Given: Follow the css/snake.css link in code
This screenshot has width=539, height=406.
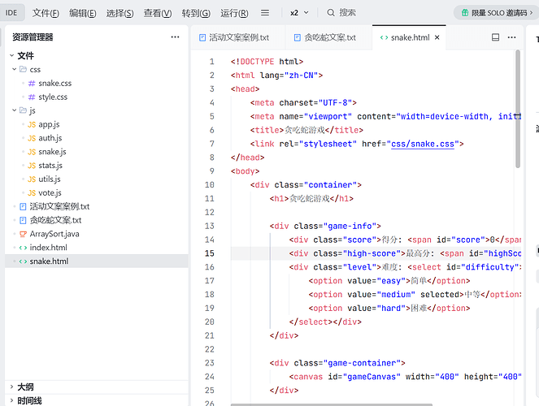Looking at the screenshot, I should tap(425, 144).
